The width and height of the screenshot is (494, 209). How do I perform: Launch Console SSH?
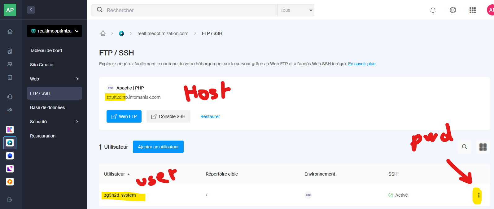point(168,116)
